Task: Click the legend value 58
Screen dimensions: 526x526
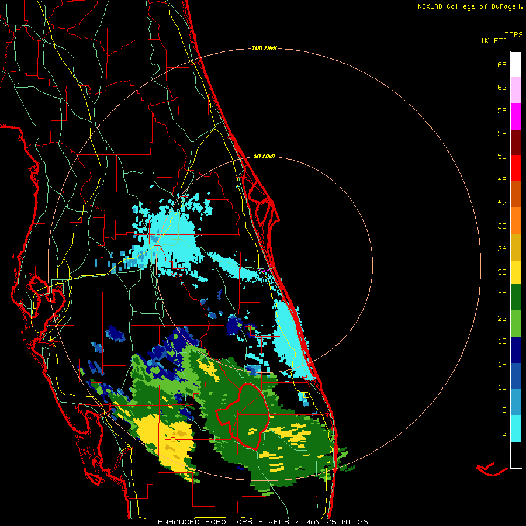Action: [502, 110]
